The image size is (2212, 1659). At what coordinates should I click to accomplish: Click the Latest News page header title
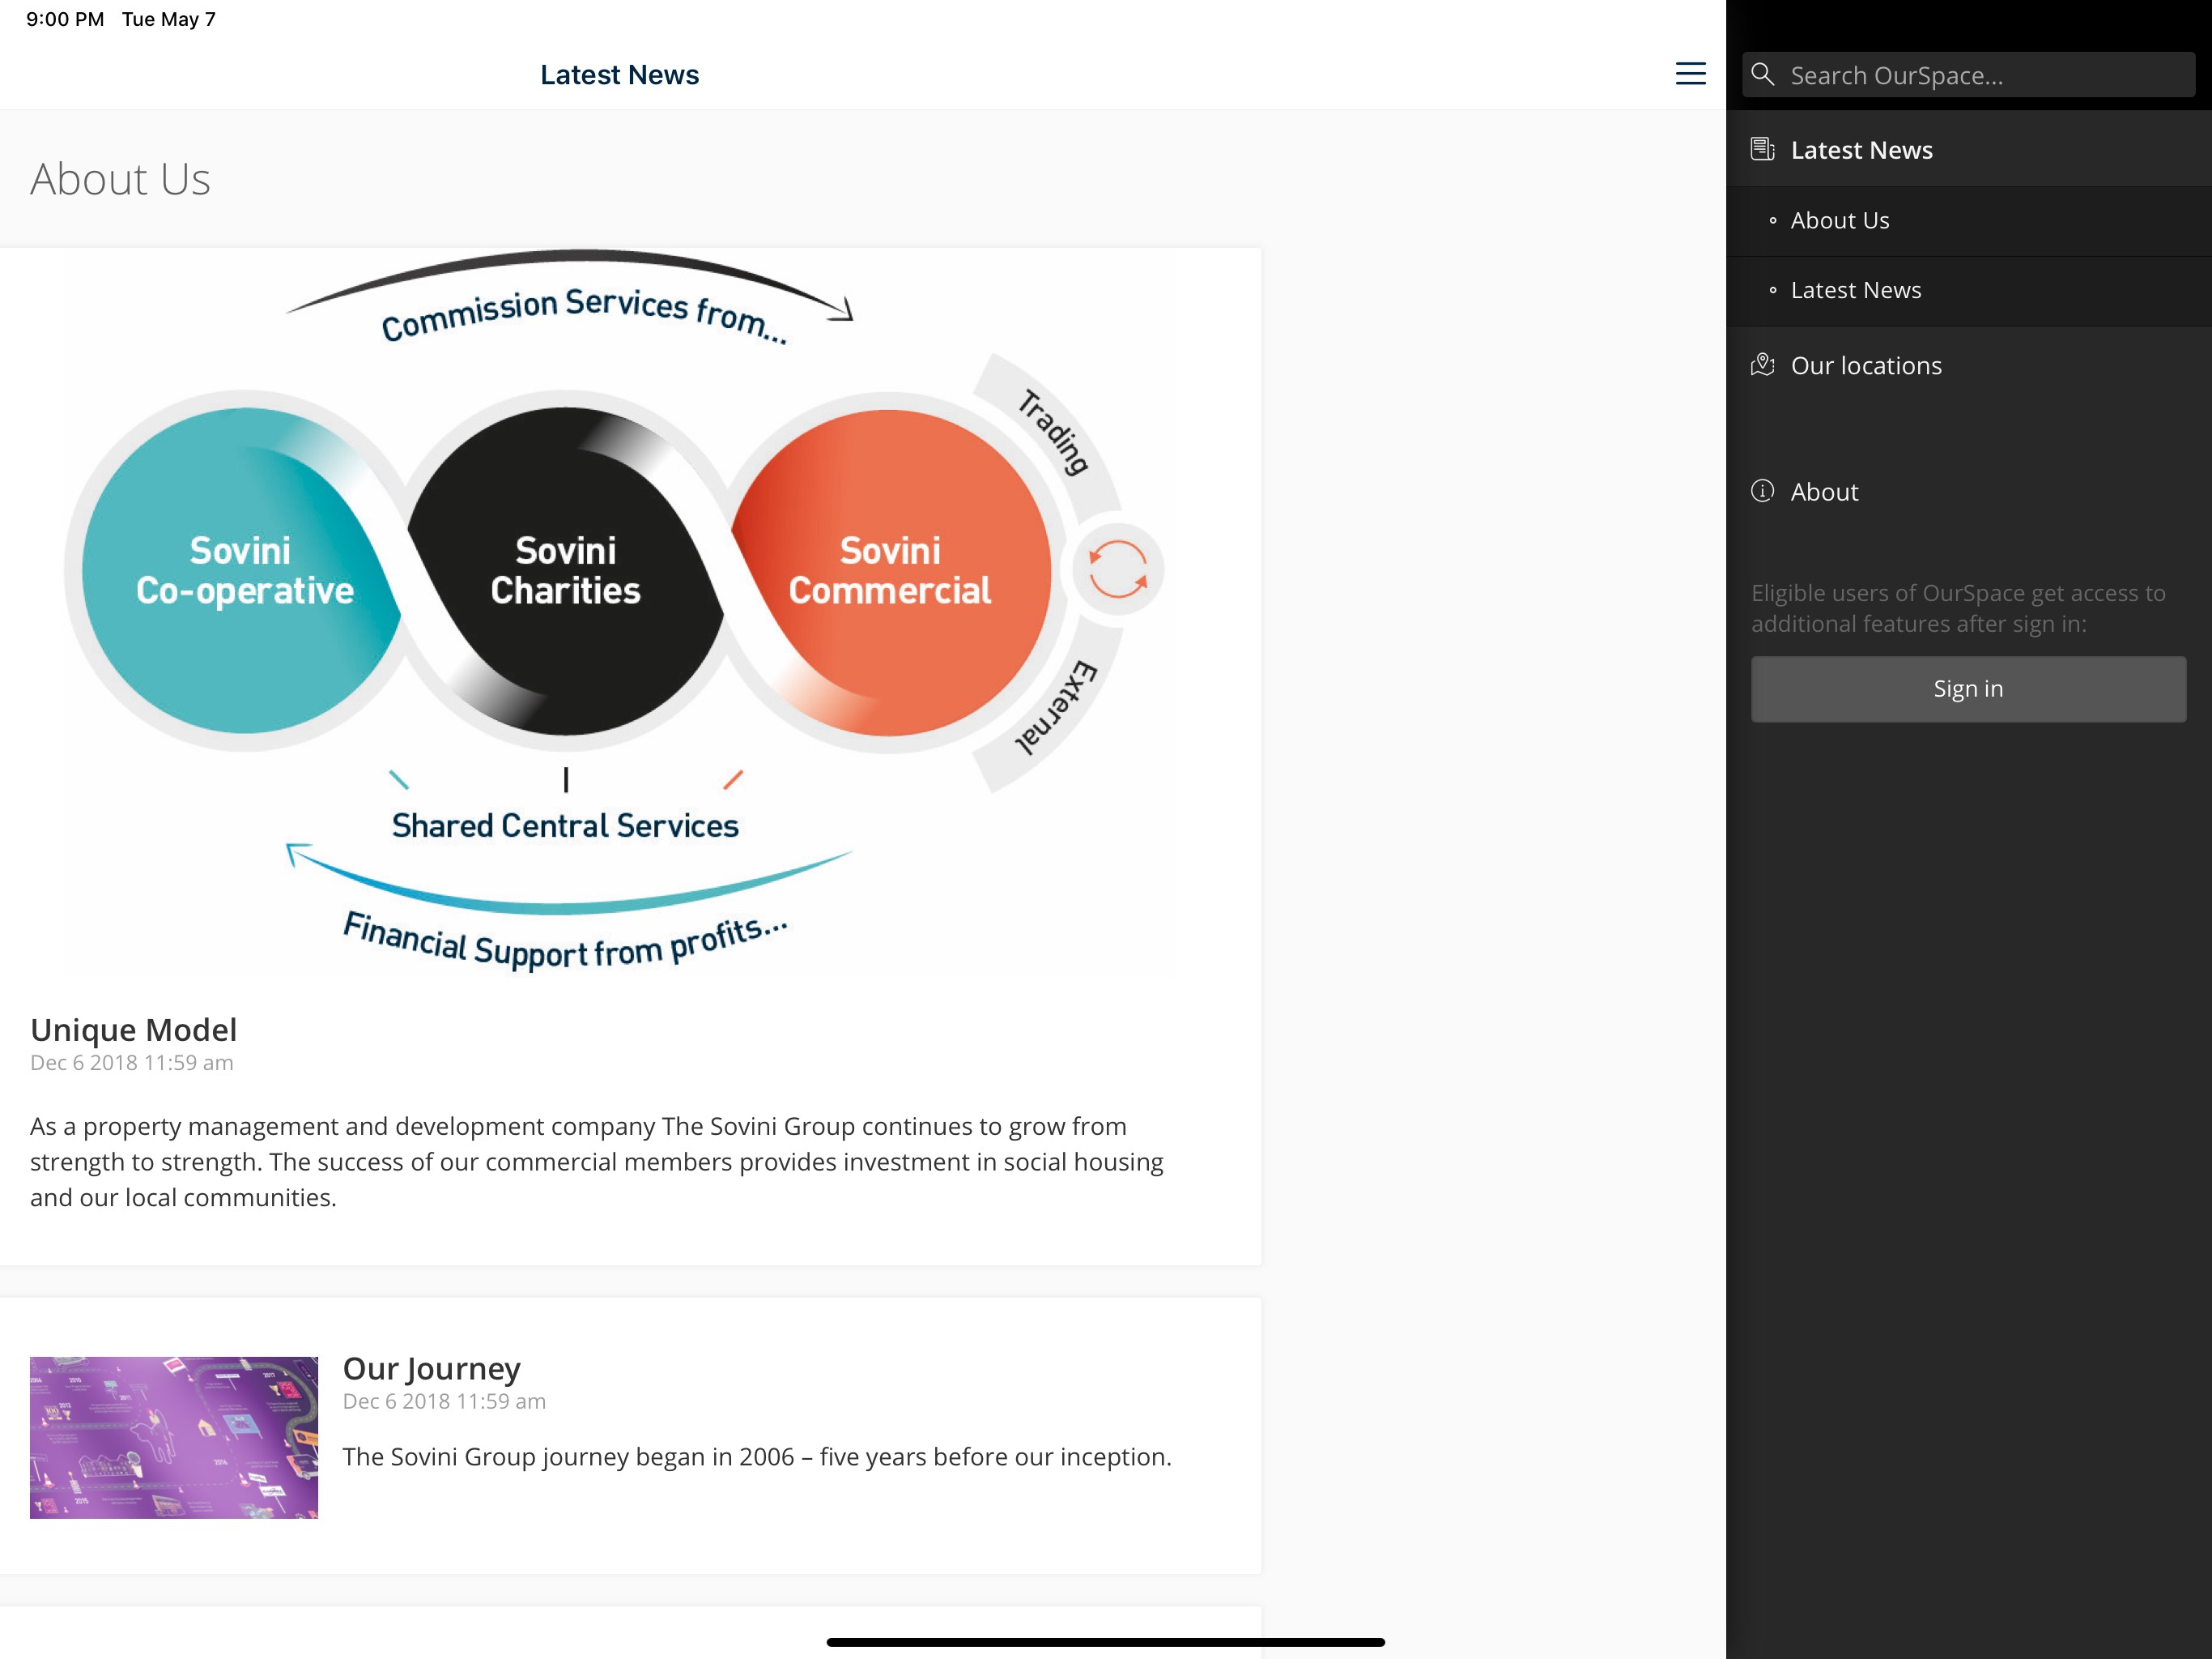click(x=619, y=75)
